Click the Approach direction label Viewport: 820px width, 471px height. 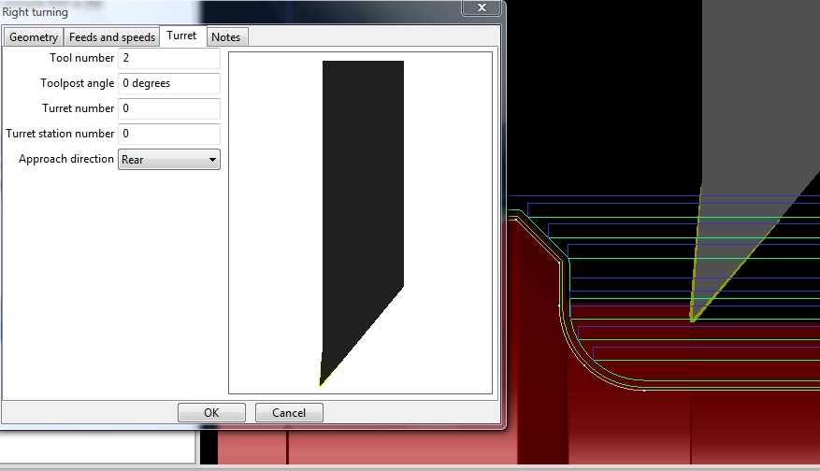click(x=66, y=159)
